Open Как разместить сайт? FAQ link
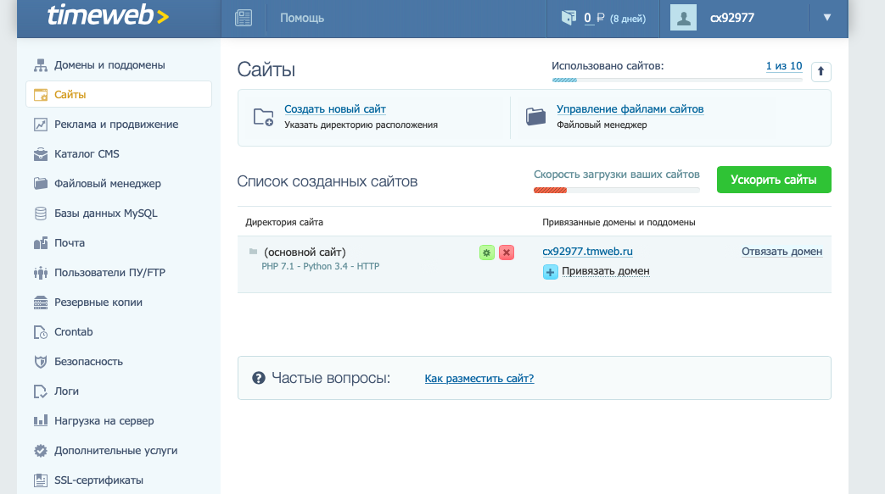The height and width of the screenshot is (494, 885). point(479,379)
